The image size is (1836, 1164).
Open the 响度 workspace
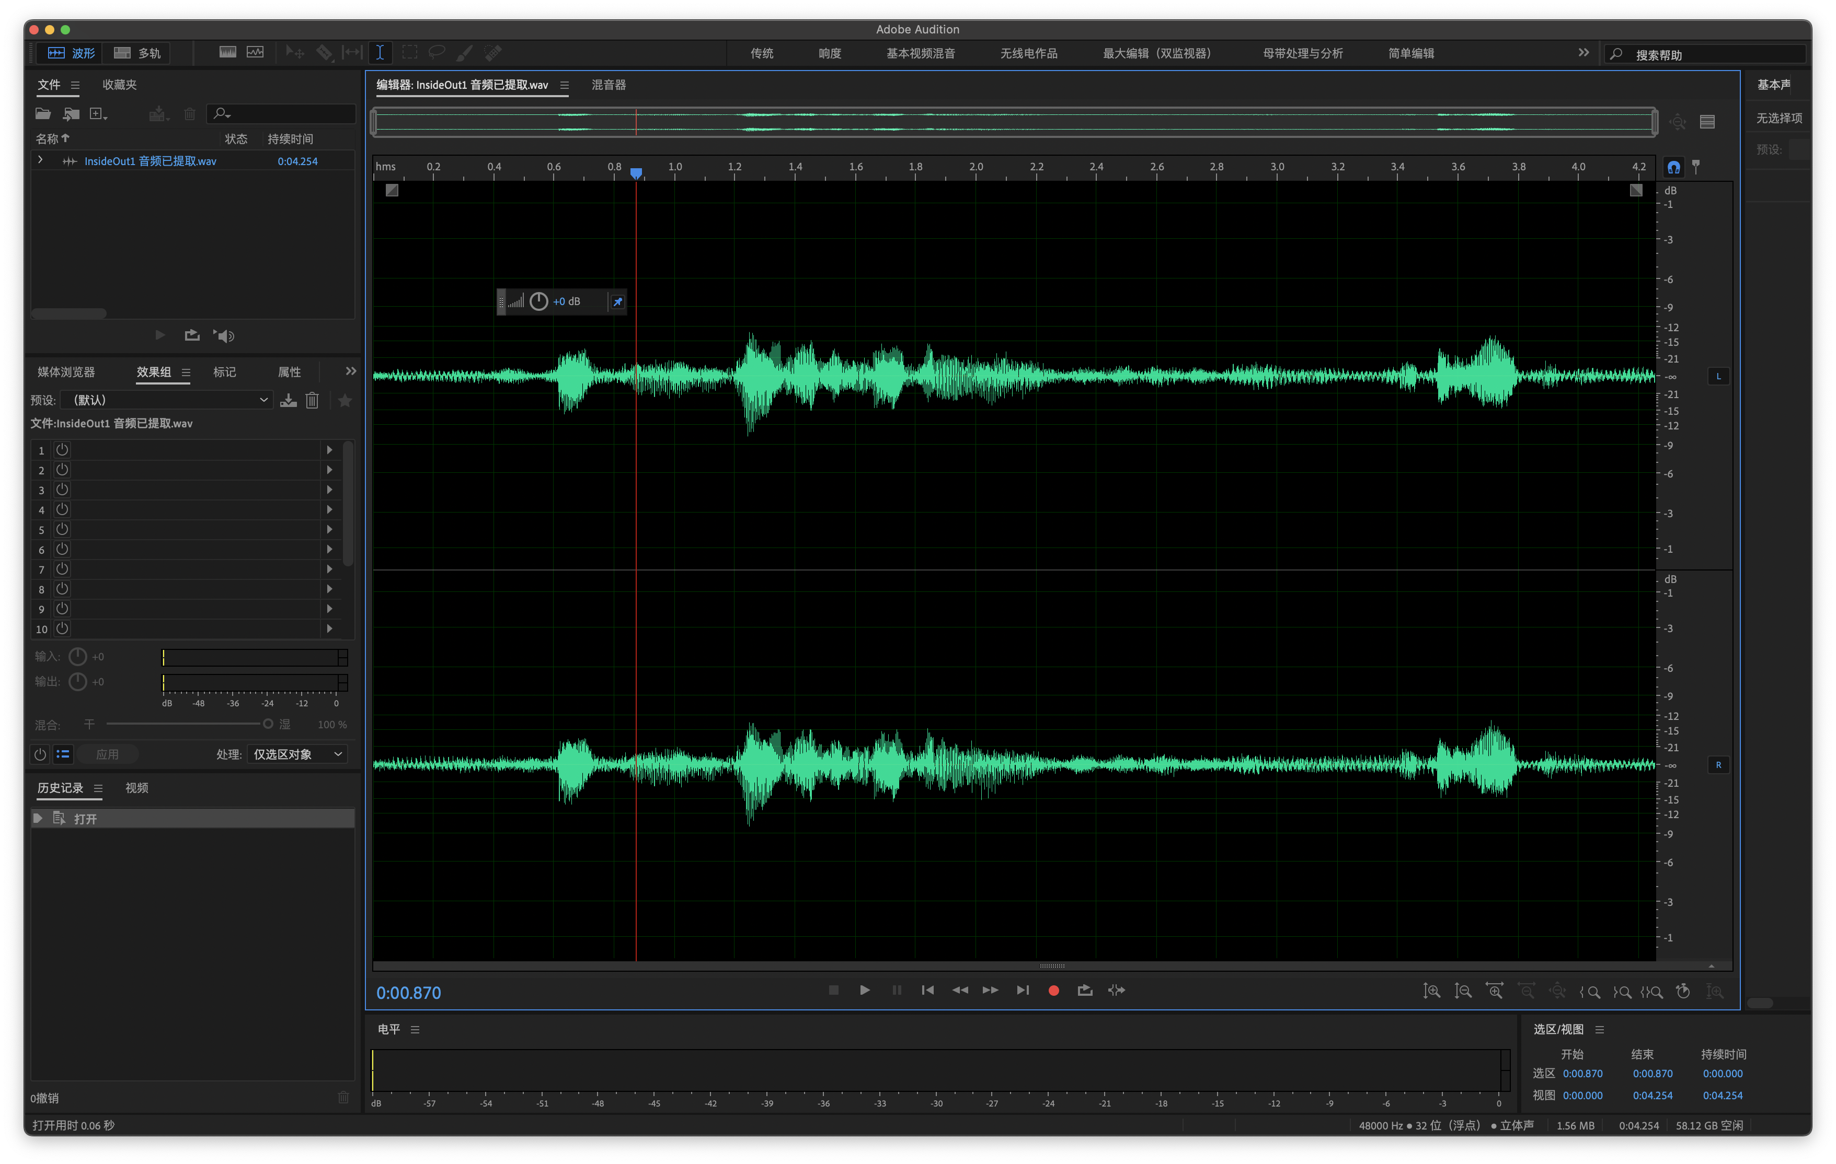coord(830,53)
